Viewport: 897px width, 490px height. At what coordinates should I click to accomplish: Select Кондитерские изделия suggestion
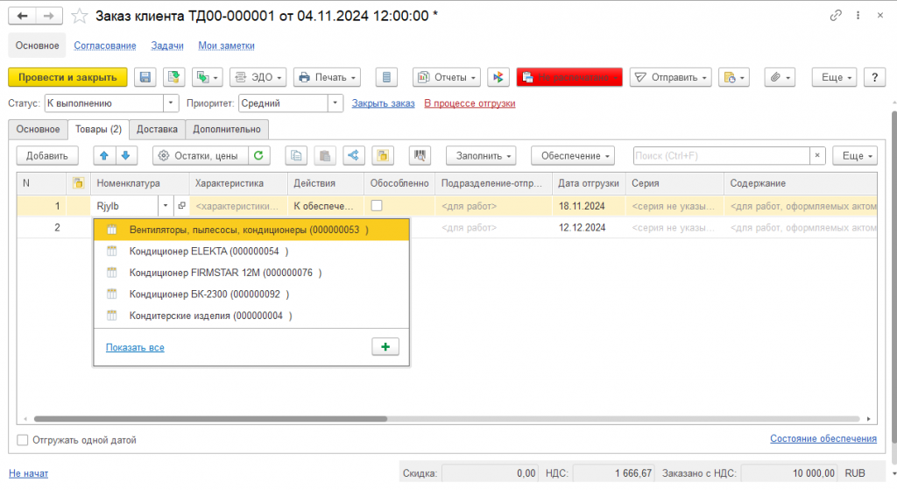[x=251, y=316]
